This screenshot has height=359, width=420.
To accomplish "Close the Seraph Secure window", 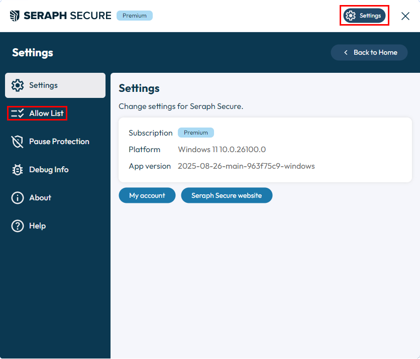I will [x=405, y=16].
